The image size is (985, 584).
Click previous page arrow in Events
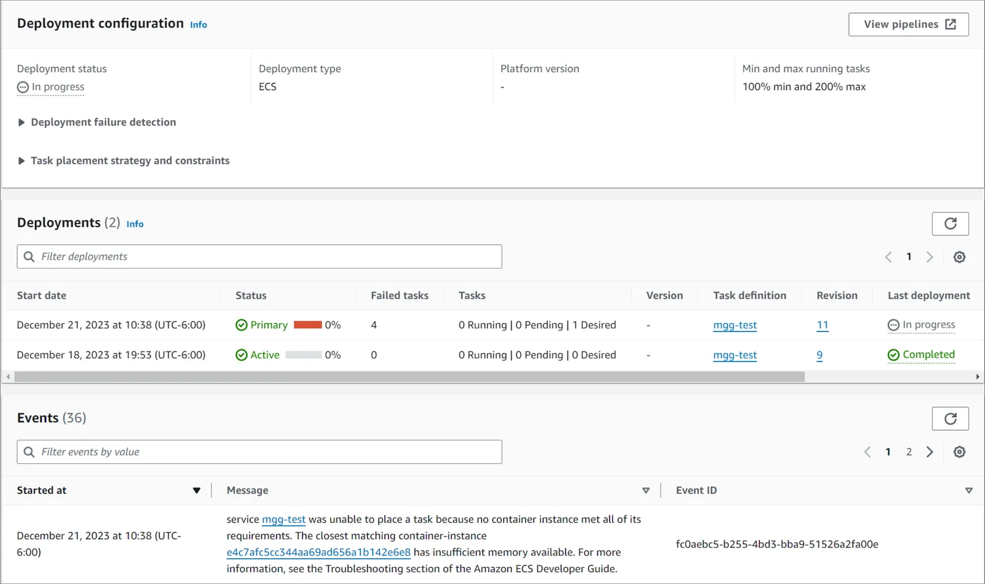pos(867,452)
